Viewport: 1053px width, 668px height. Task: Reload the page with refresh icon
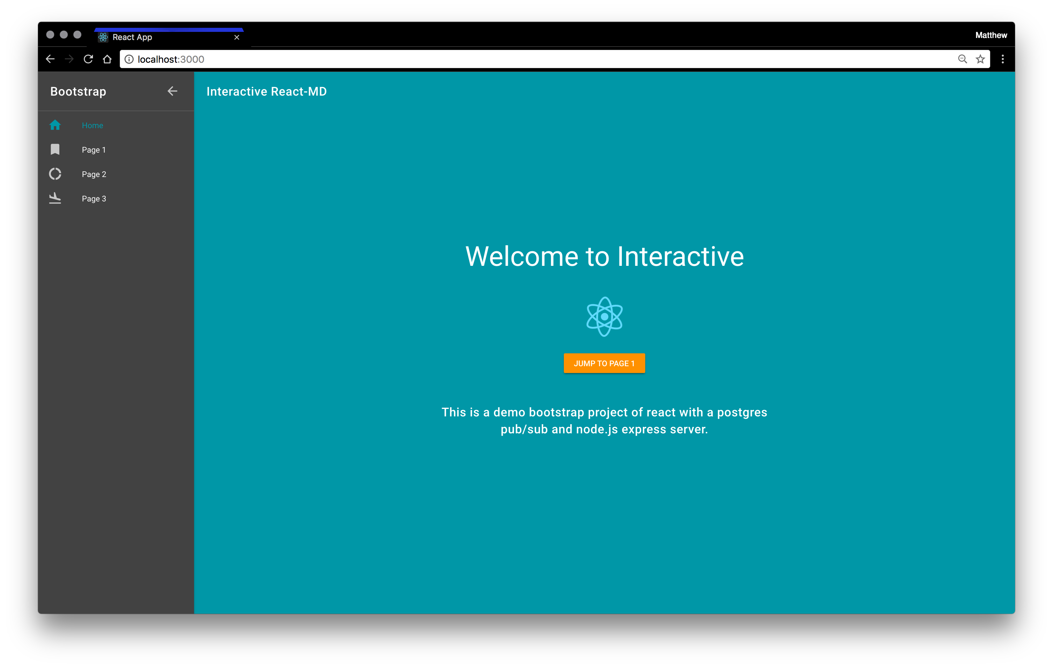88,59
